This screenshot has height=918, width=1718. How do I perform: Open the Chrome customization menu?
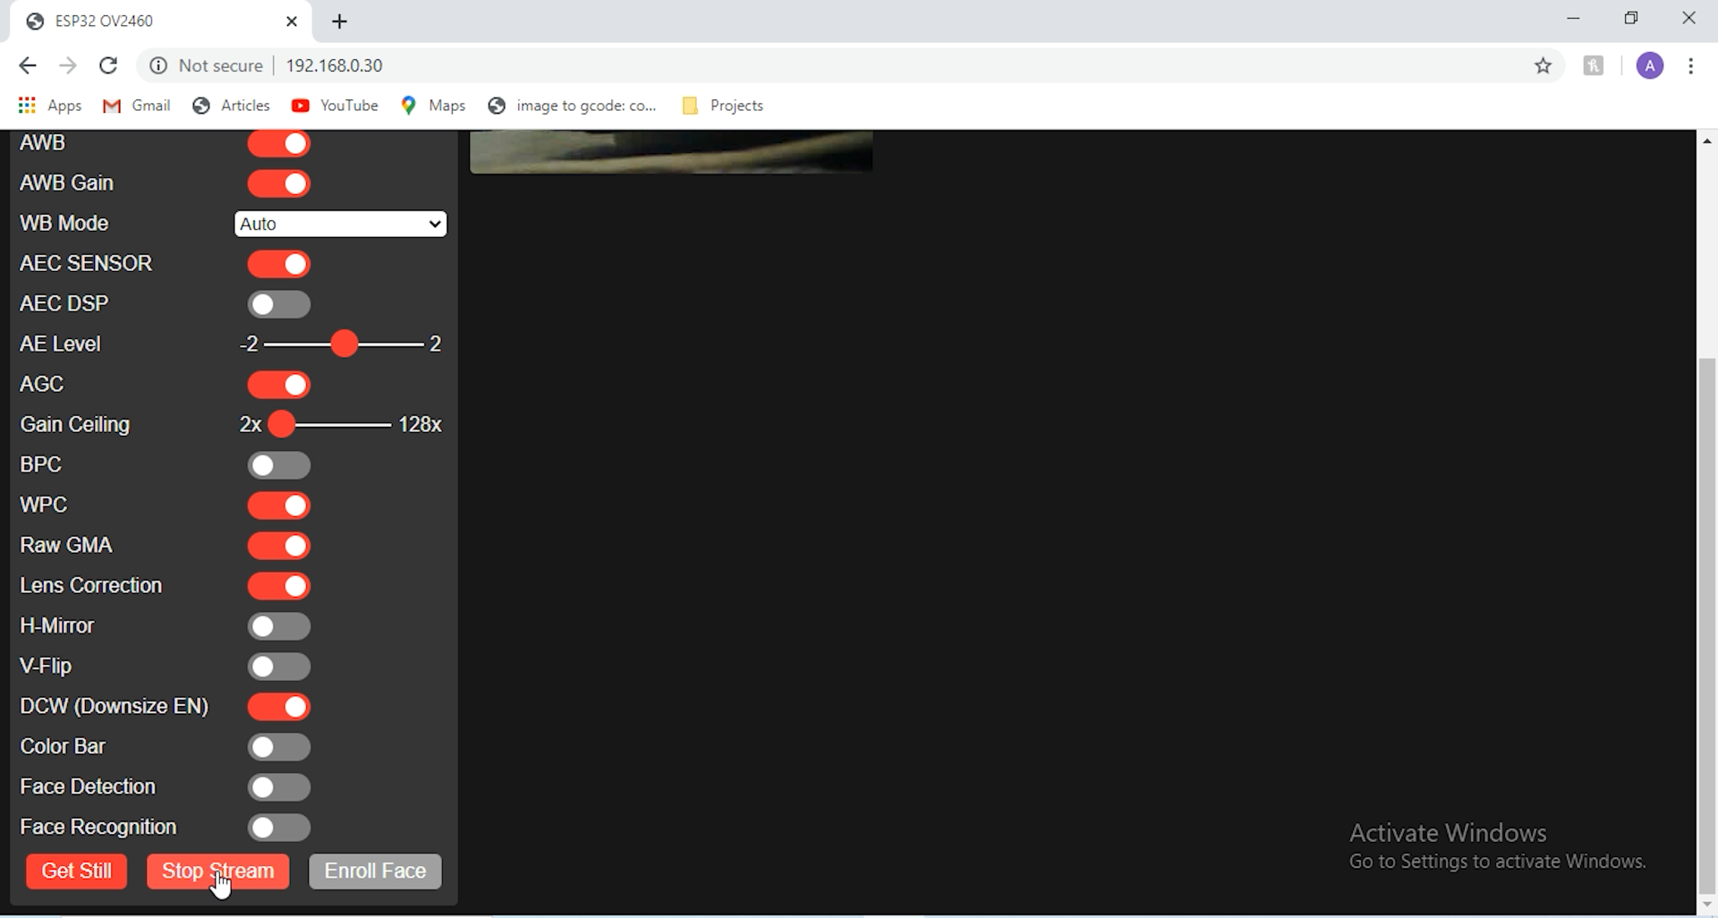pyautogui.click(x=1692, y=65)
